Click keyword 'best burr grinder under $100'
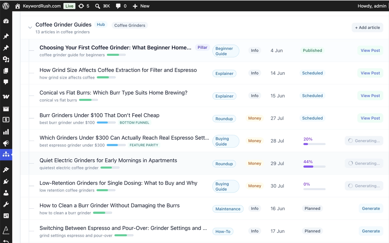This screenshot has height=243, width=389. [67, 123]
